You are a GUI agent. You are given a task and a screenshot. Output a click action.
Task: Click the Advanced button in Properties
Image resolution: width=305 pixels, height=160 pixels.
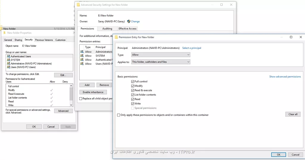point(63,111)
